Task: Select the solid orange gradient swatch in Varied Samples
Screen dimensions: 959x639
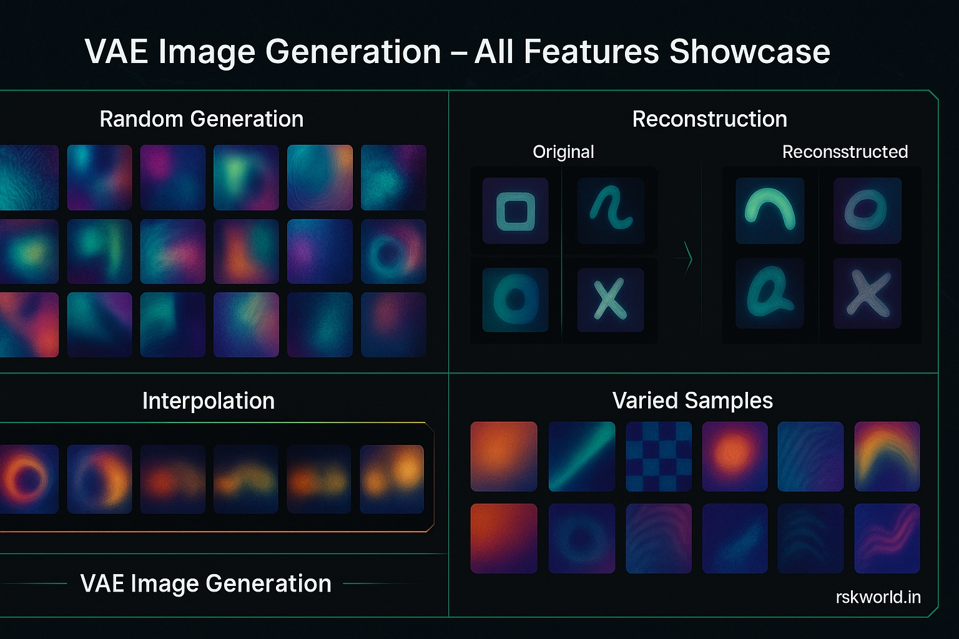Action: pos(503,456)
